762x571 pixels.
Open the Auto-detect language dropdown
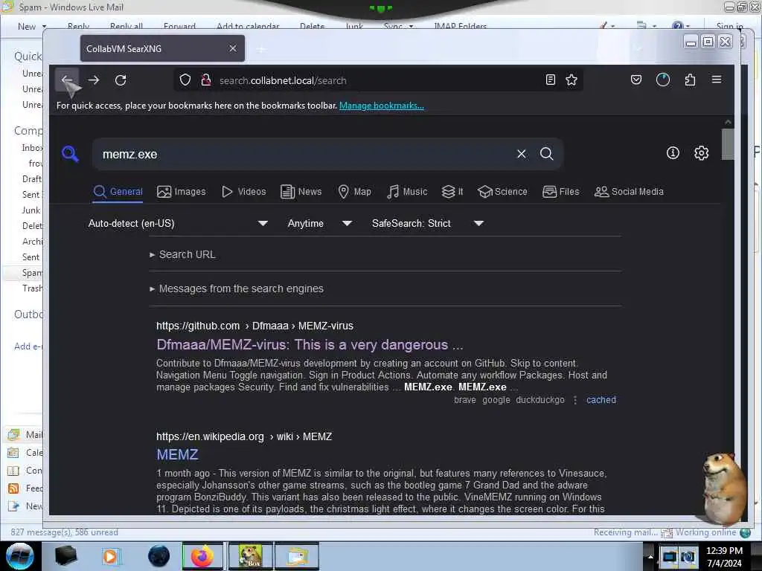coord(178,223)
